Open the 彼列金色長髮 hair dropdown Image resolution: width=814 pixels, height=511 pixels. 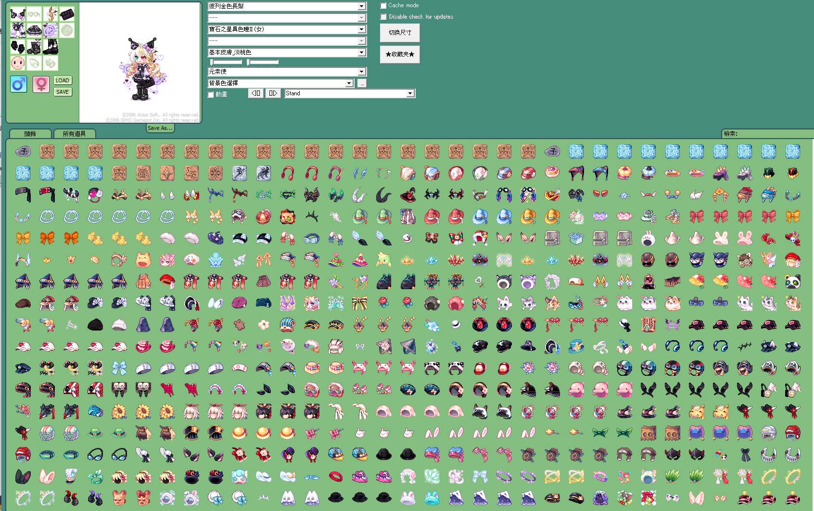[x=287, y=6]
